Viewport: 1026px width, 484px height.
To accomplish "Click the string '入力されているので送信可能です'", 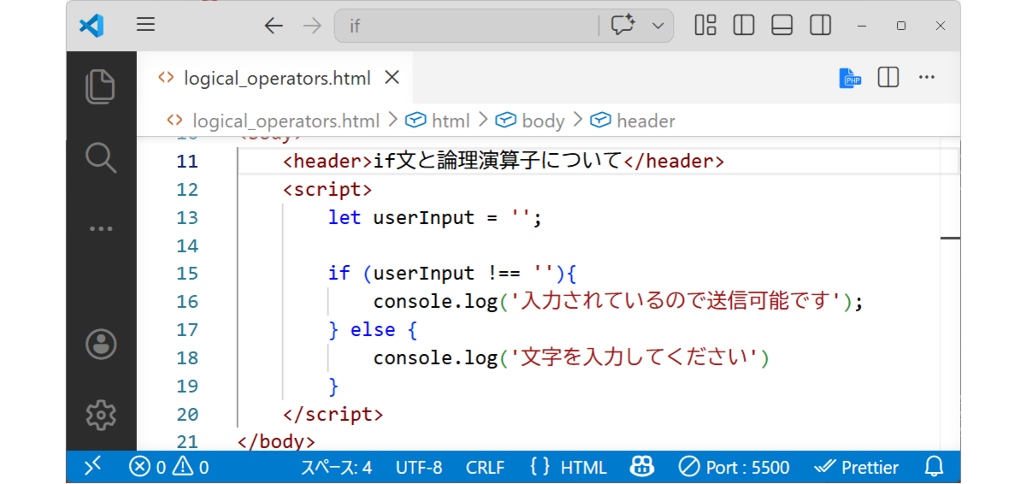I will pyautogui.click(x=675, y=301).
